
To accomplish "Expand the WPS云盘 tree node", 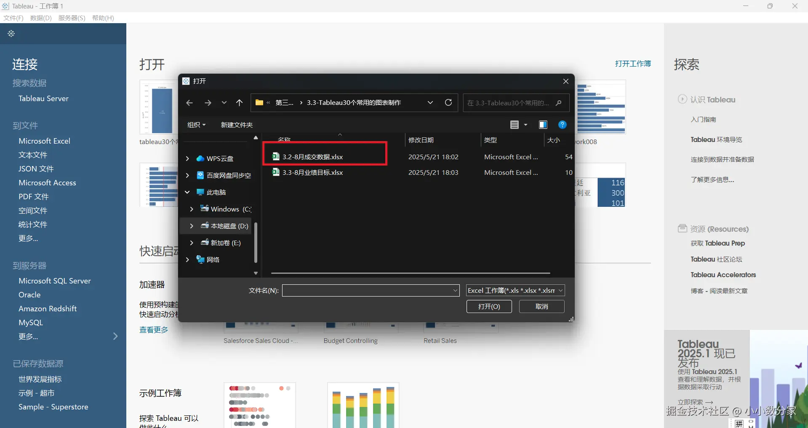I will [x=187, y=158].
